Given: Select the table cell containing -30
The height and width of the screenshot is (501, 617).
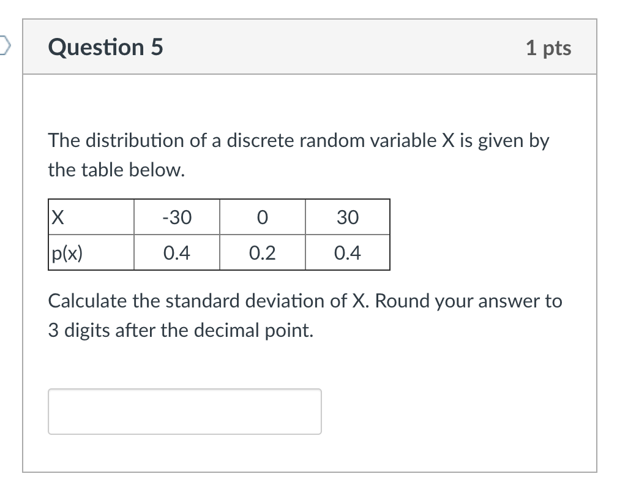Looking at the screenshot, I should tap(177, 217).
